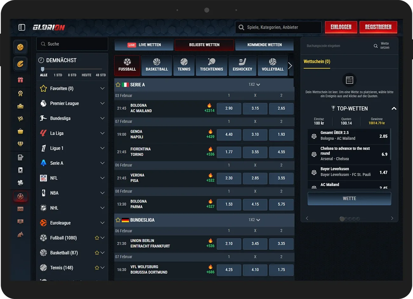413x299 pixels.
Task: Click the playing card icon in sidebar
Action: (20, 170)
